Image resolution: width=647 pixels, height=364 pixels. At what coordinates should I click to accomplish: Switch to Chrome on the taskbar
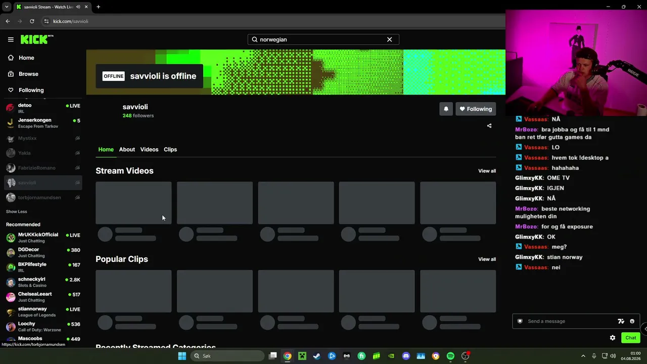tap(287, 356)
